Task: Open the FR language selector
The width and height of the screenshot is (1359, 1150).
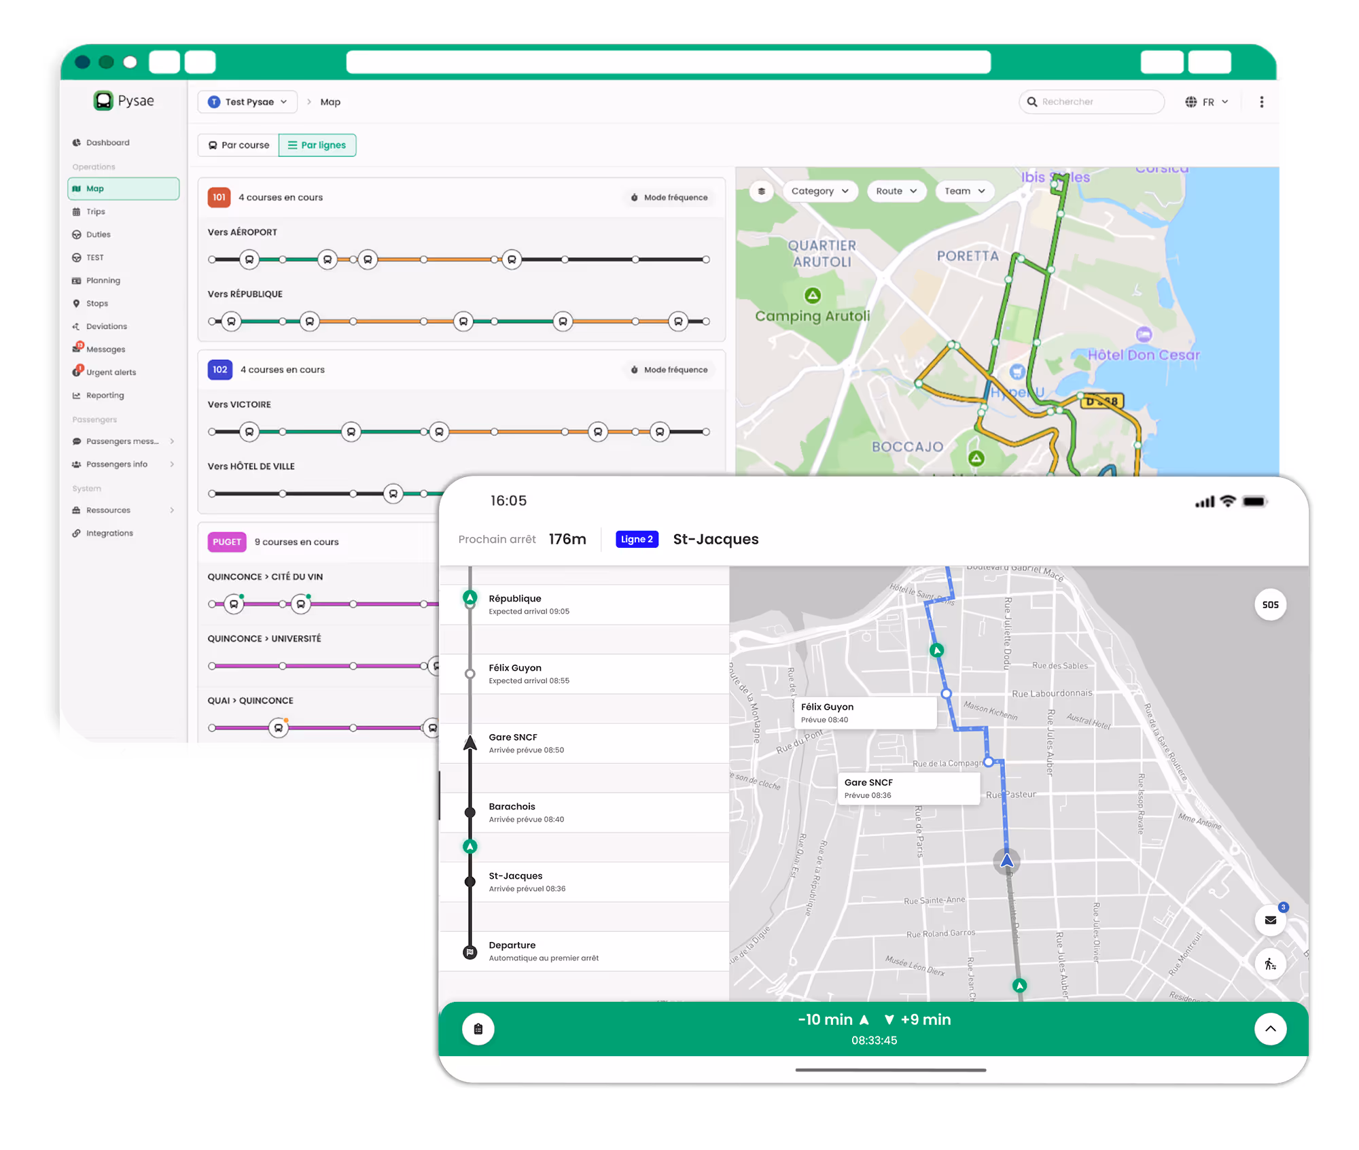Action: pyautogui.click(x=1207, y=102)
